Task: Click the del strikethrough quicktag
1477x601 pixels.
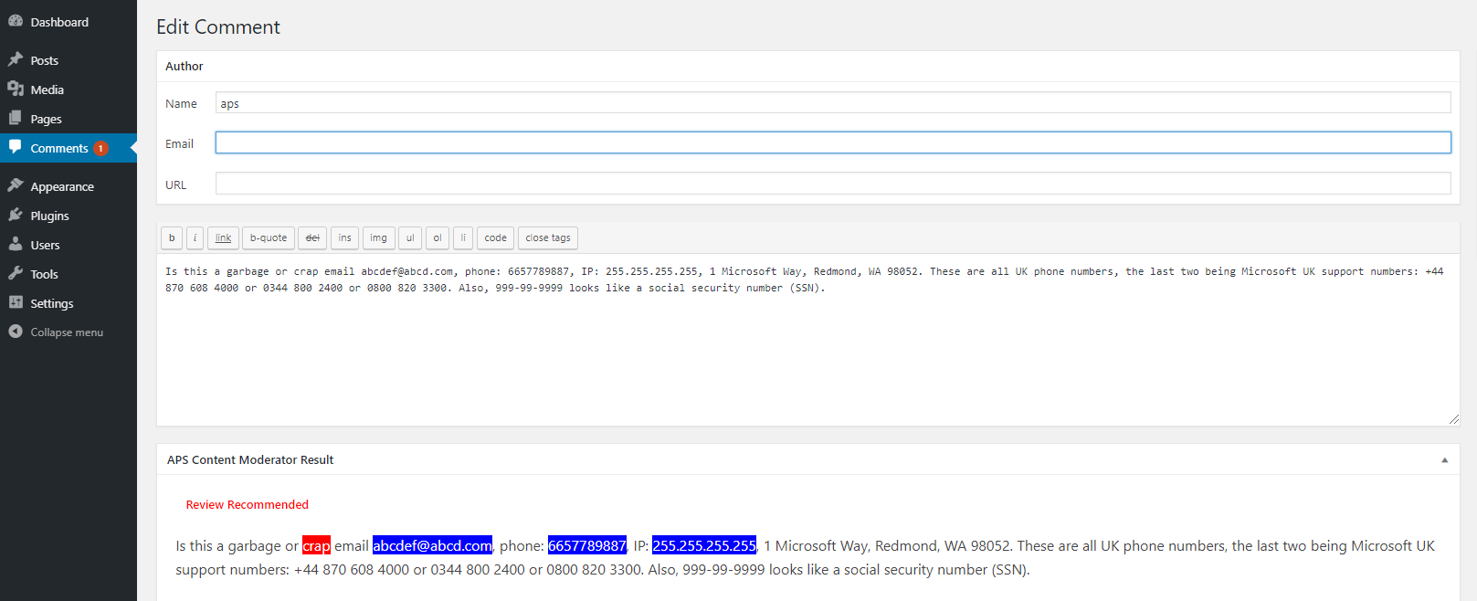Action: [312, 237]
